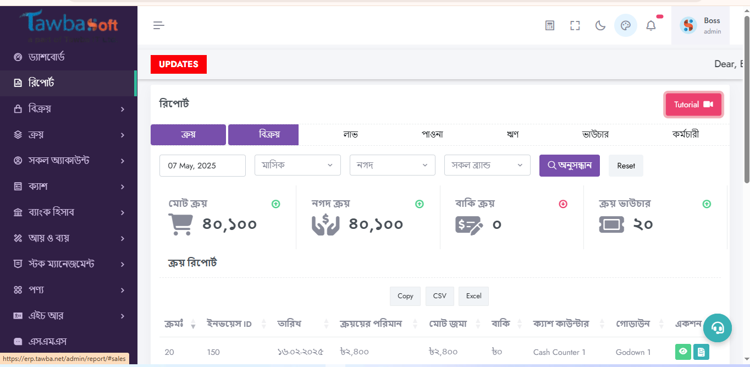Click the green eye view icon in row 20
This screenshot has width=750, height=367.
tap(683, 352)
